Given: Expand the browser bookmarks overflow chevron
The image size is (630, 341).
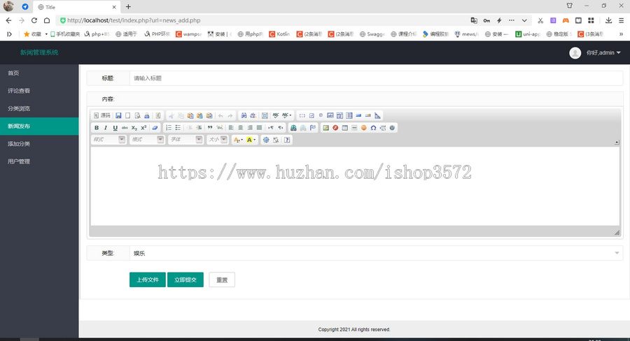Looking at the screenshot, I should (621, 34).
